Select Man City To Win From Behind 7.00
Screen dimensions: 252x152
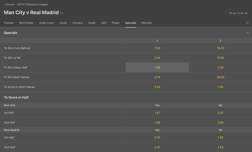[157, 48]
